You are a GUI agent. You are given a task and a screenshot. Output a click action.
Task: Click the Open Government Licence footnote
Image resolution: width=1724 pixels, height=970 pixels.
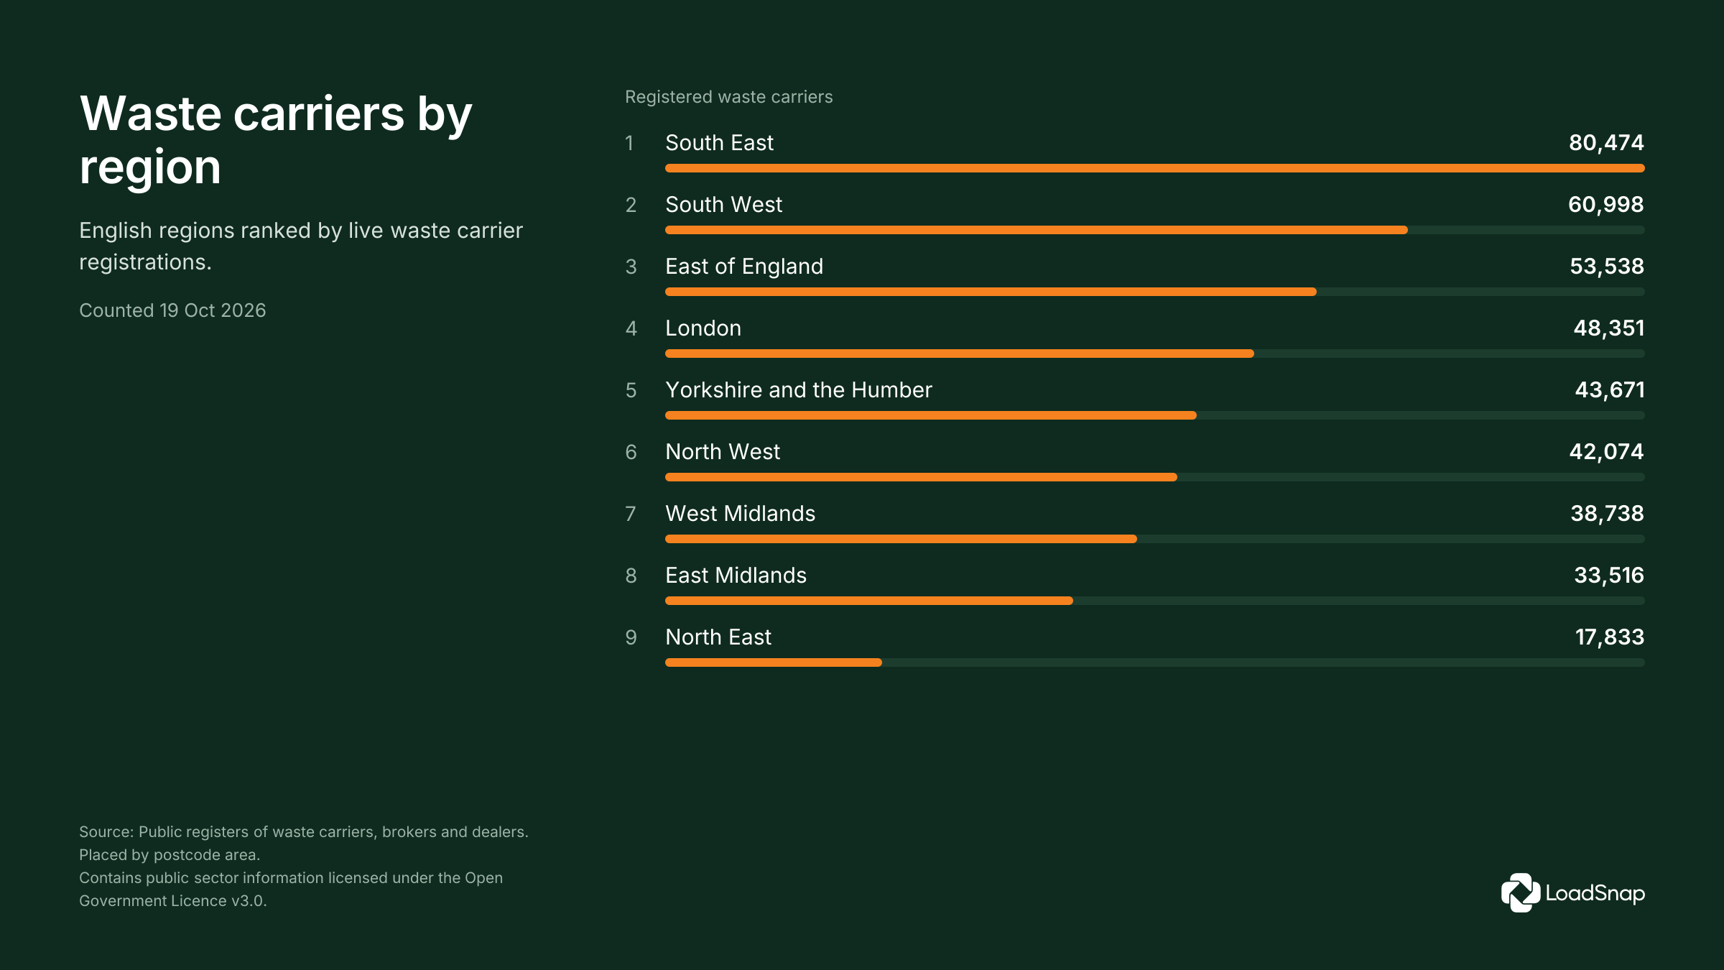(x=291, y=890)
